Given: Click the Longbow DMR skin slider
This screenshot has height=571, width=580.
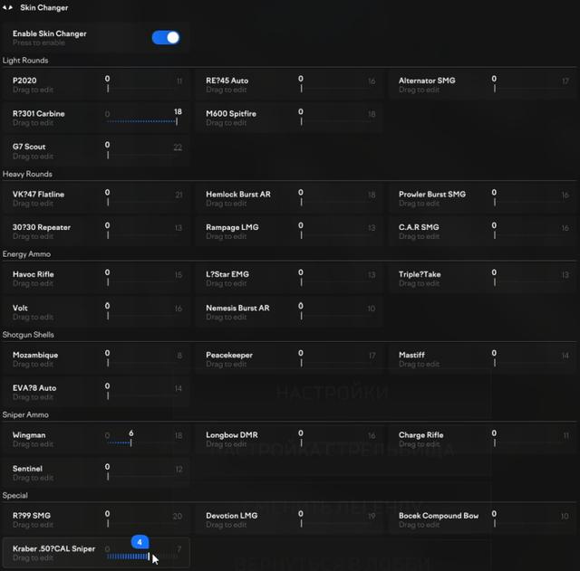Looking at the screenshot, I should point(336,443).
